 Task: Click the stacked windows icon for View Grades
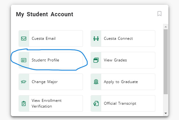(x=96, y=60)
